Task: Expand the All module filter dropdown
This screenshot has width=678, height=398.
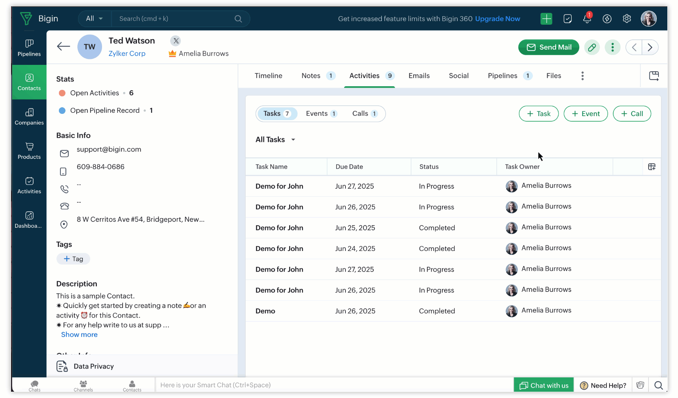Action: 94,18
